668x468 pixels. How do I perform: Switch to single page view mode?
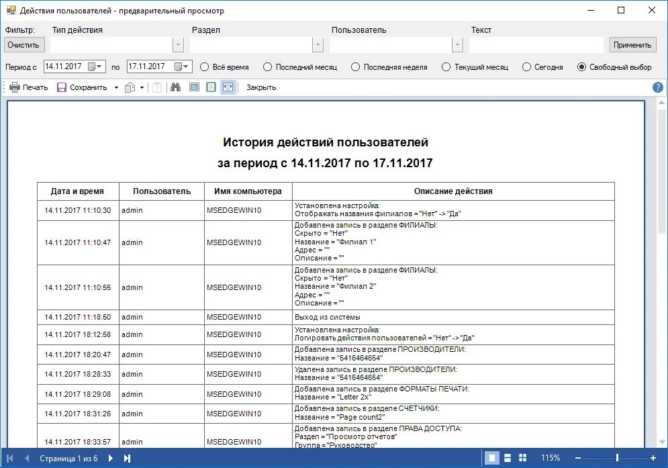tap(492, 458)
